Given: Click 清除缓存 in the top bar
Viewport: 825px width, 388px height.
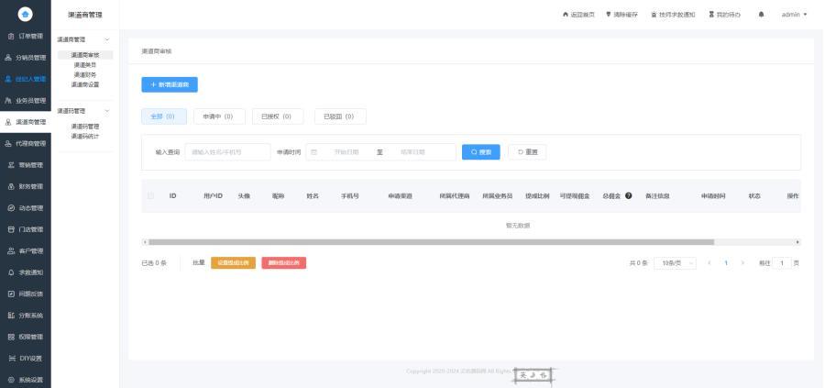Looking at the screenshot, I should coord(621,15).
